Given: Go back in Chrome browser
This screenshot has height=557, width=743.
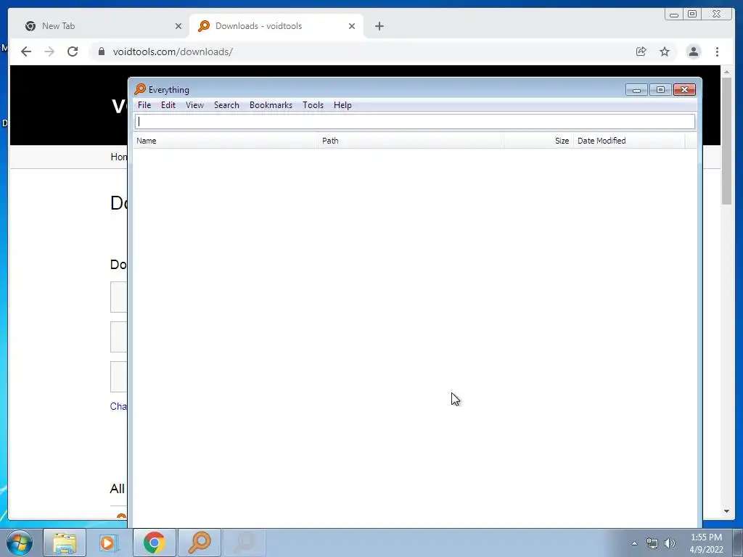Looking at the screenshot, I should [x=26, y=51].
